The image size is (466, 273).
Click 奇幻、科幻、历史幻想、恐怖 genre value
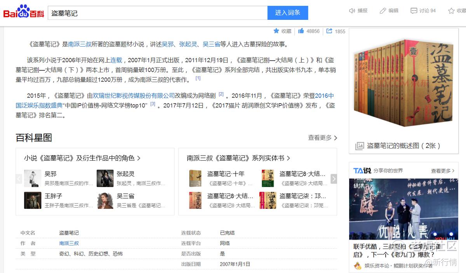point(91,254)
